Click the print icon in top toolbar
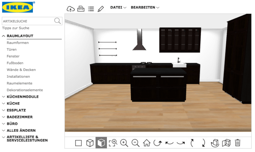The width and height of the screenshot is (255, 152). (x=81, y=9)
